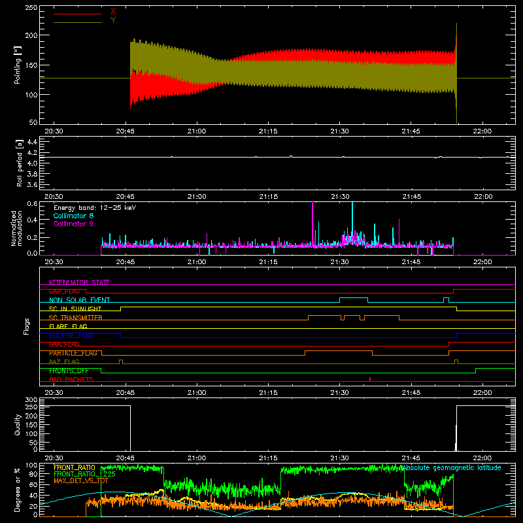Click the red X legend line
The height and width of the screenshot is (523, 523).
coord(78,14)
